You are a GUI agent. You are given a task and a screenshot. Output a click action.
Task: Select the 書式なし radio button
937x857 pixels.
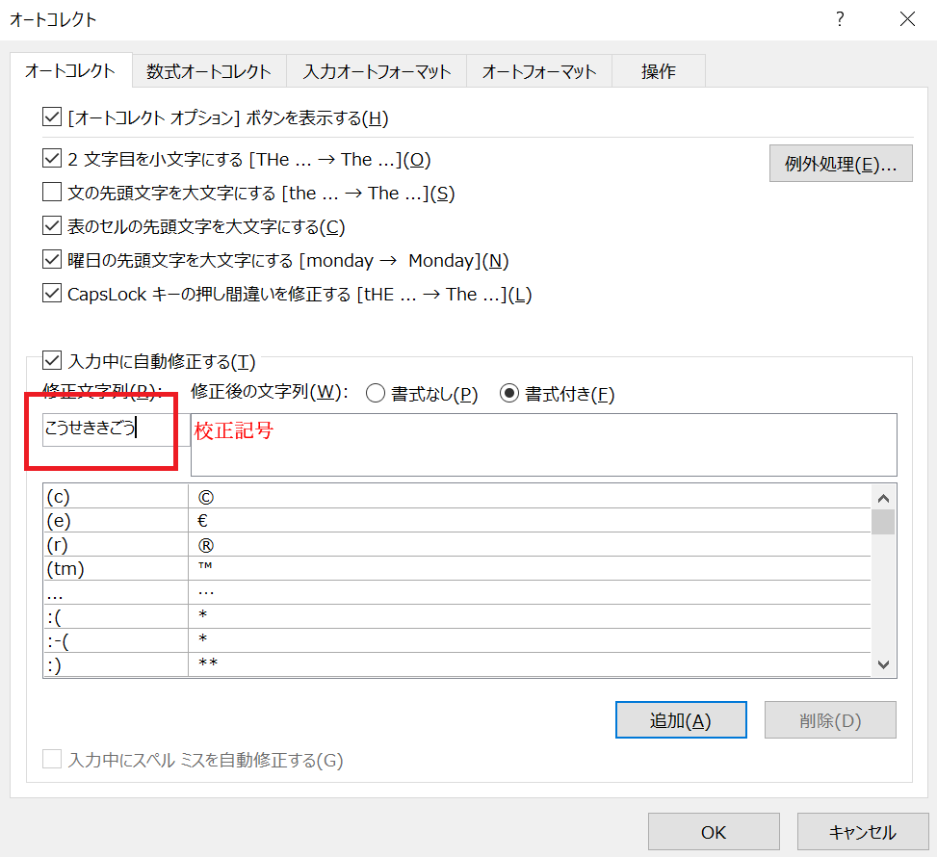coord(376,394)
